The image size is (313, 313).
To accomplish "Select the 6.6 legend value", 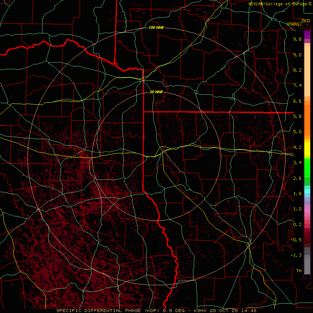I will pos(297,101).
